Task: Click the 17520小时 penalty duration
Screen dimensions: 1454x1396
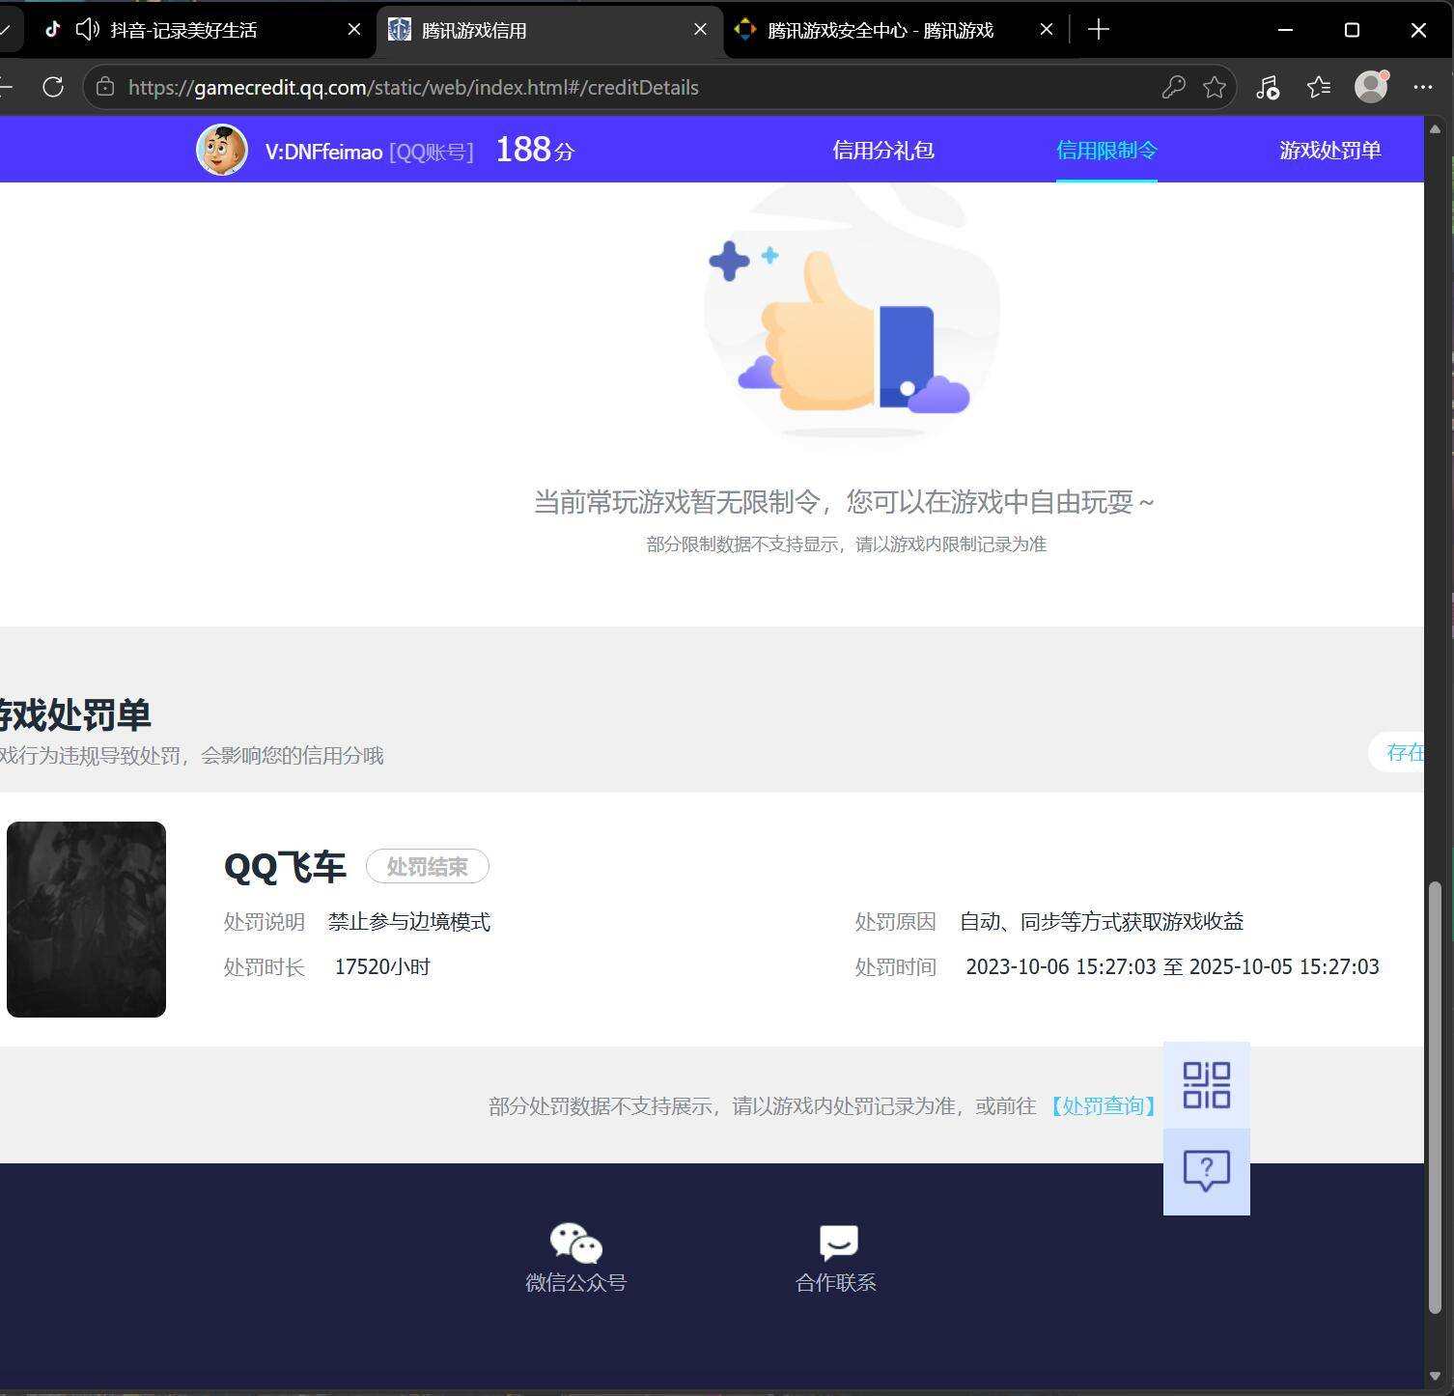Action: tap(382, 967)
